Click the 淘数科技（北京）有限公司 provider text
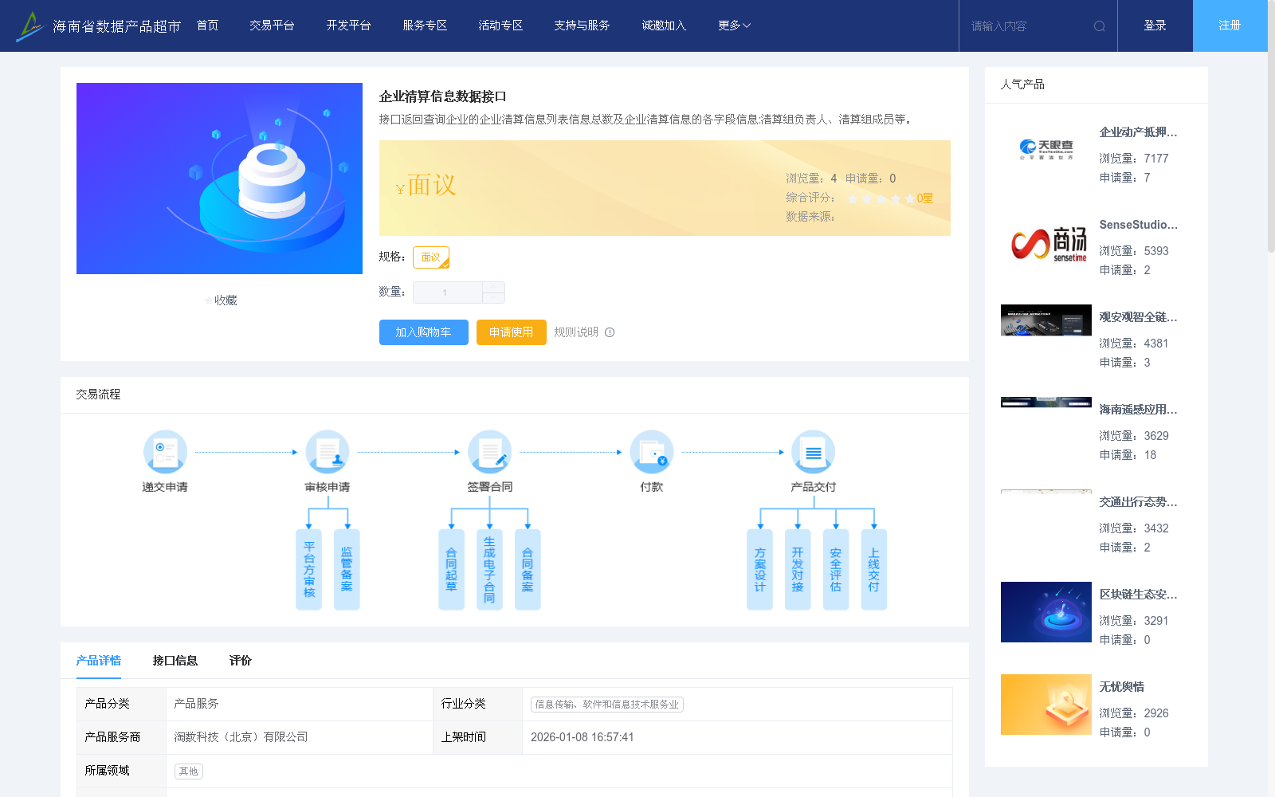 coord(241,737)
